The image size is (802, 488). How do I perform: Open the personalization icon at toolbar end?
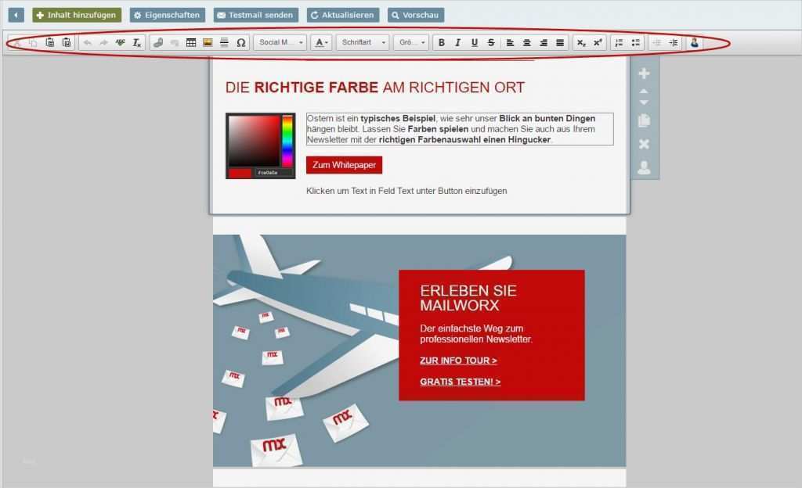pyautogui.click(x=695, y=42)
